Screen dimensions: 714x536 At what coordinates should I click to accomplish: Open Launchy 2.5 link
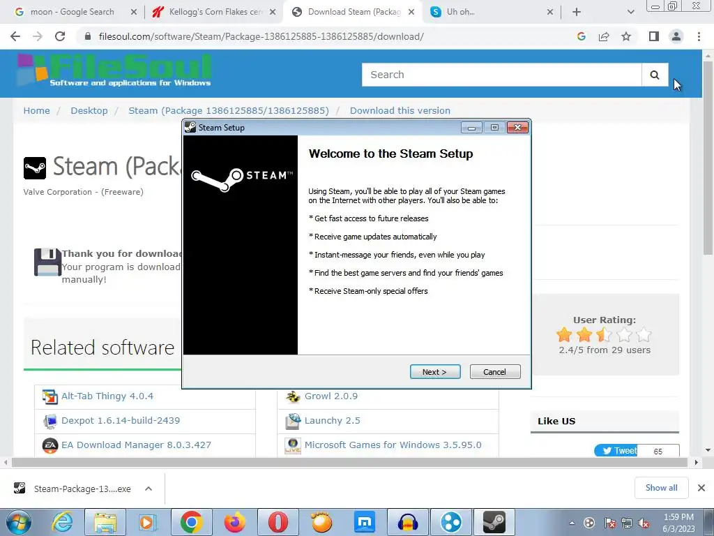(x=333, y=421)
